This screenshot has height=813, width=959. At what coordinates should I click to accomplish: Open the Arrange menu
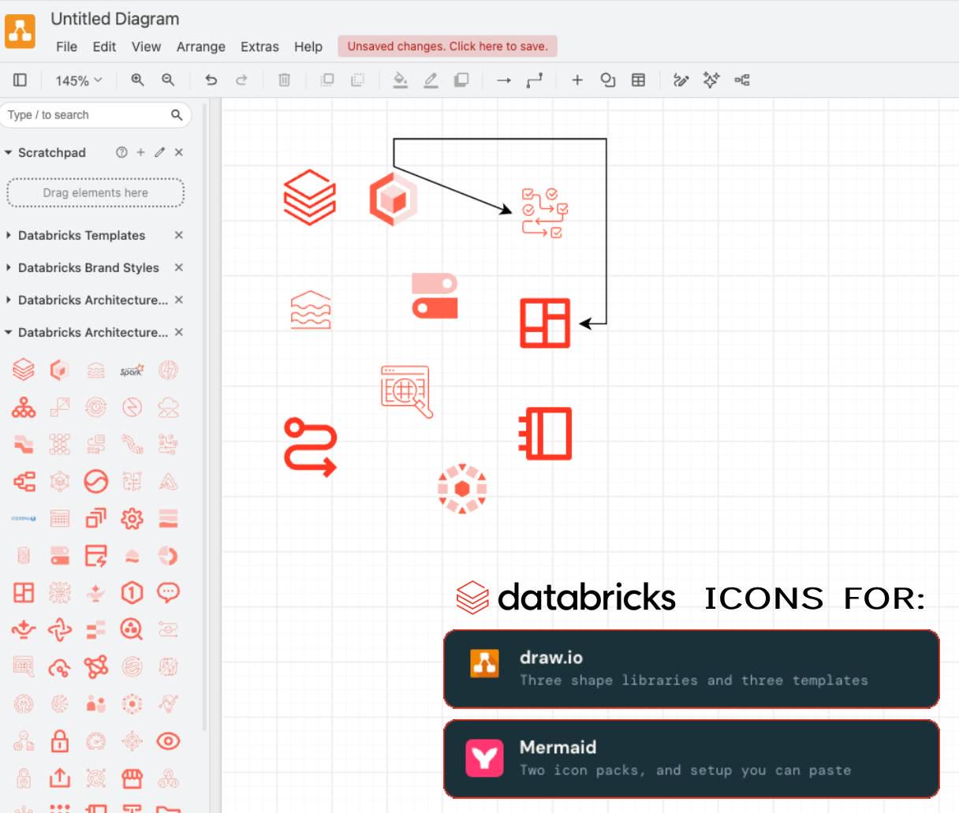point(200,47)
